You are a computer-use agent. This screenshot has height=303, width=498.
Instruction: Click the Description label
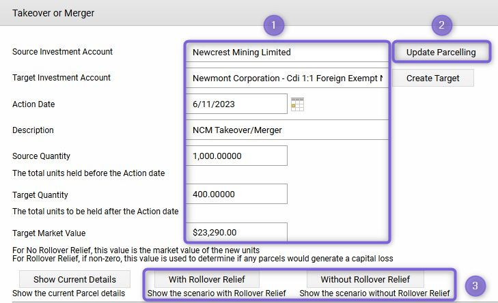point(33,130)
